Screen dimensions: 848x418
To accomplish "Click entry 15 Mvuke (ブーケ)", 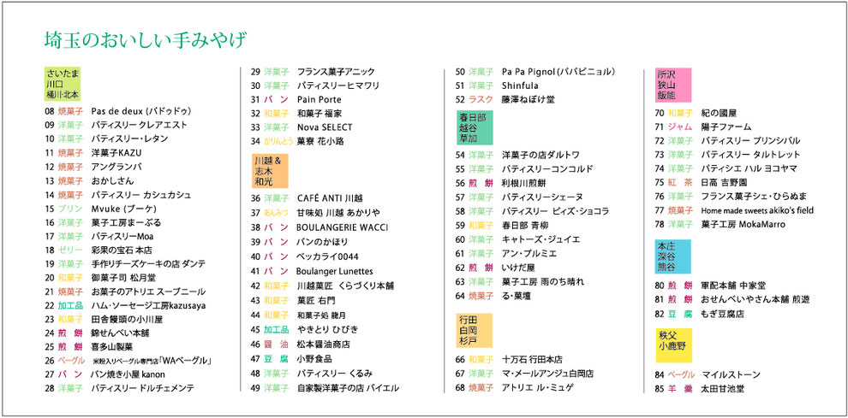I will [99, 209].
